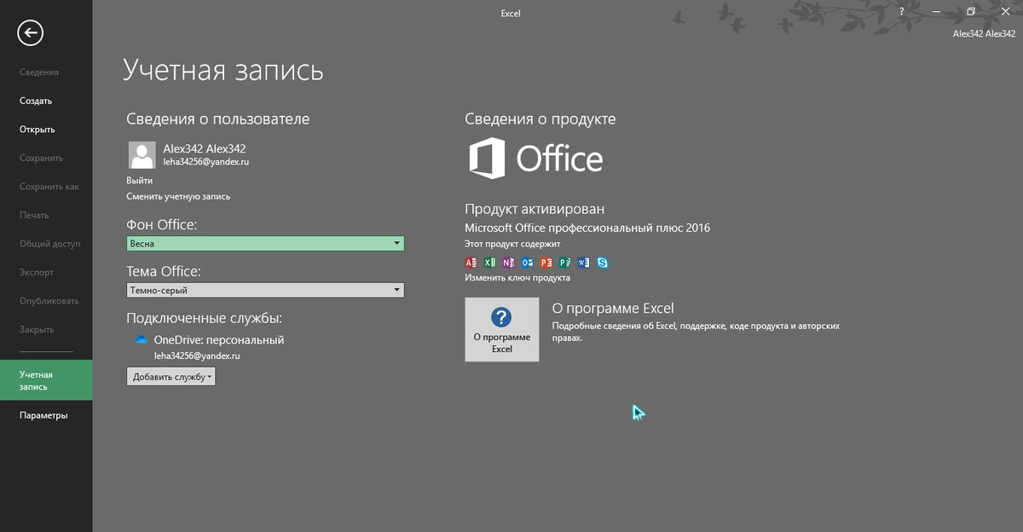
Task: Open the Печать tab
Action: click(x=34, y=215)
